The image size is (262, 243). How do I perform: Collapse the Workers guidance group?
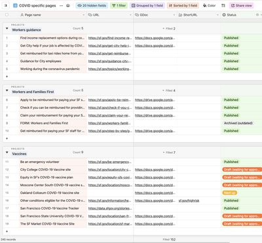[7, 29]
